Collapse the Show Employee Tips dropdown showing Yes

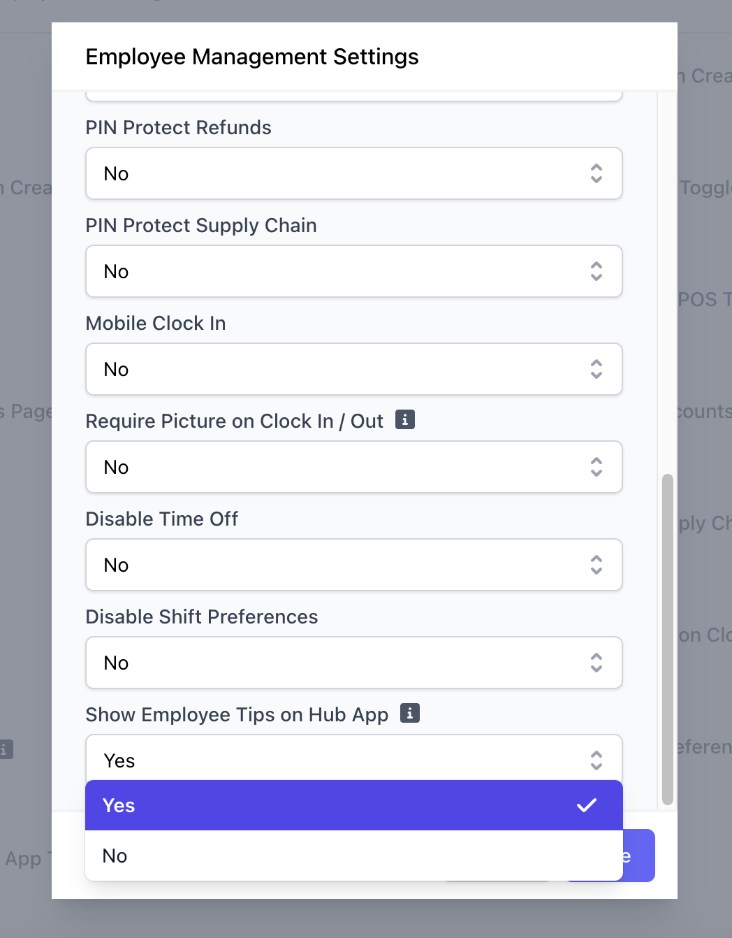[x=353, y=759]
